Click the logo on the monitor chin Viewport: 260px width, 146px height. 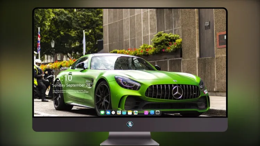tap(130, 125)
